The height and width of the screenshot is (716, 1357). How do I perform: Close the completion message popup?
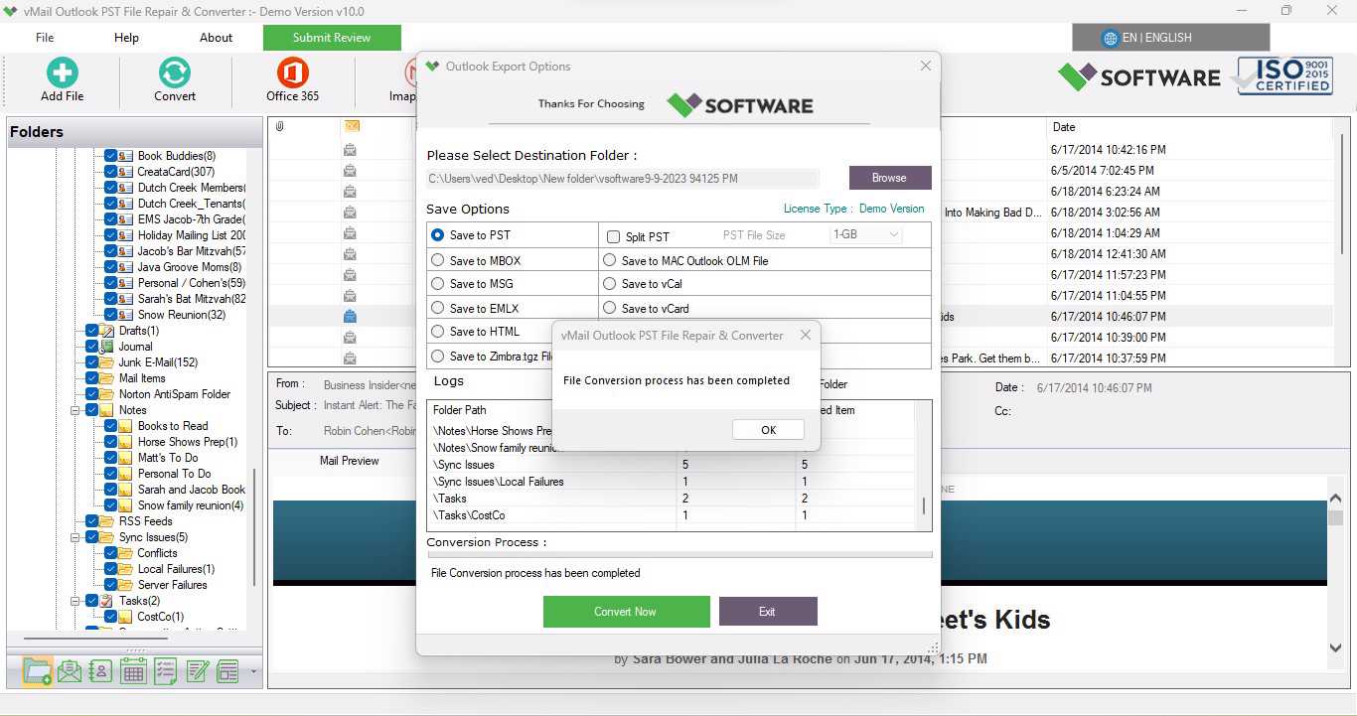click(x=806, y=336)
